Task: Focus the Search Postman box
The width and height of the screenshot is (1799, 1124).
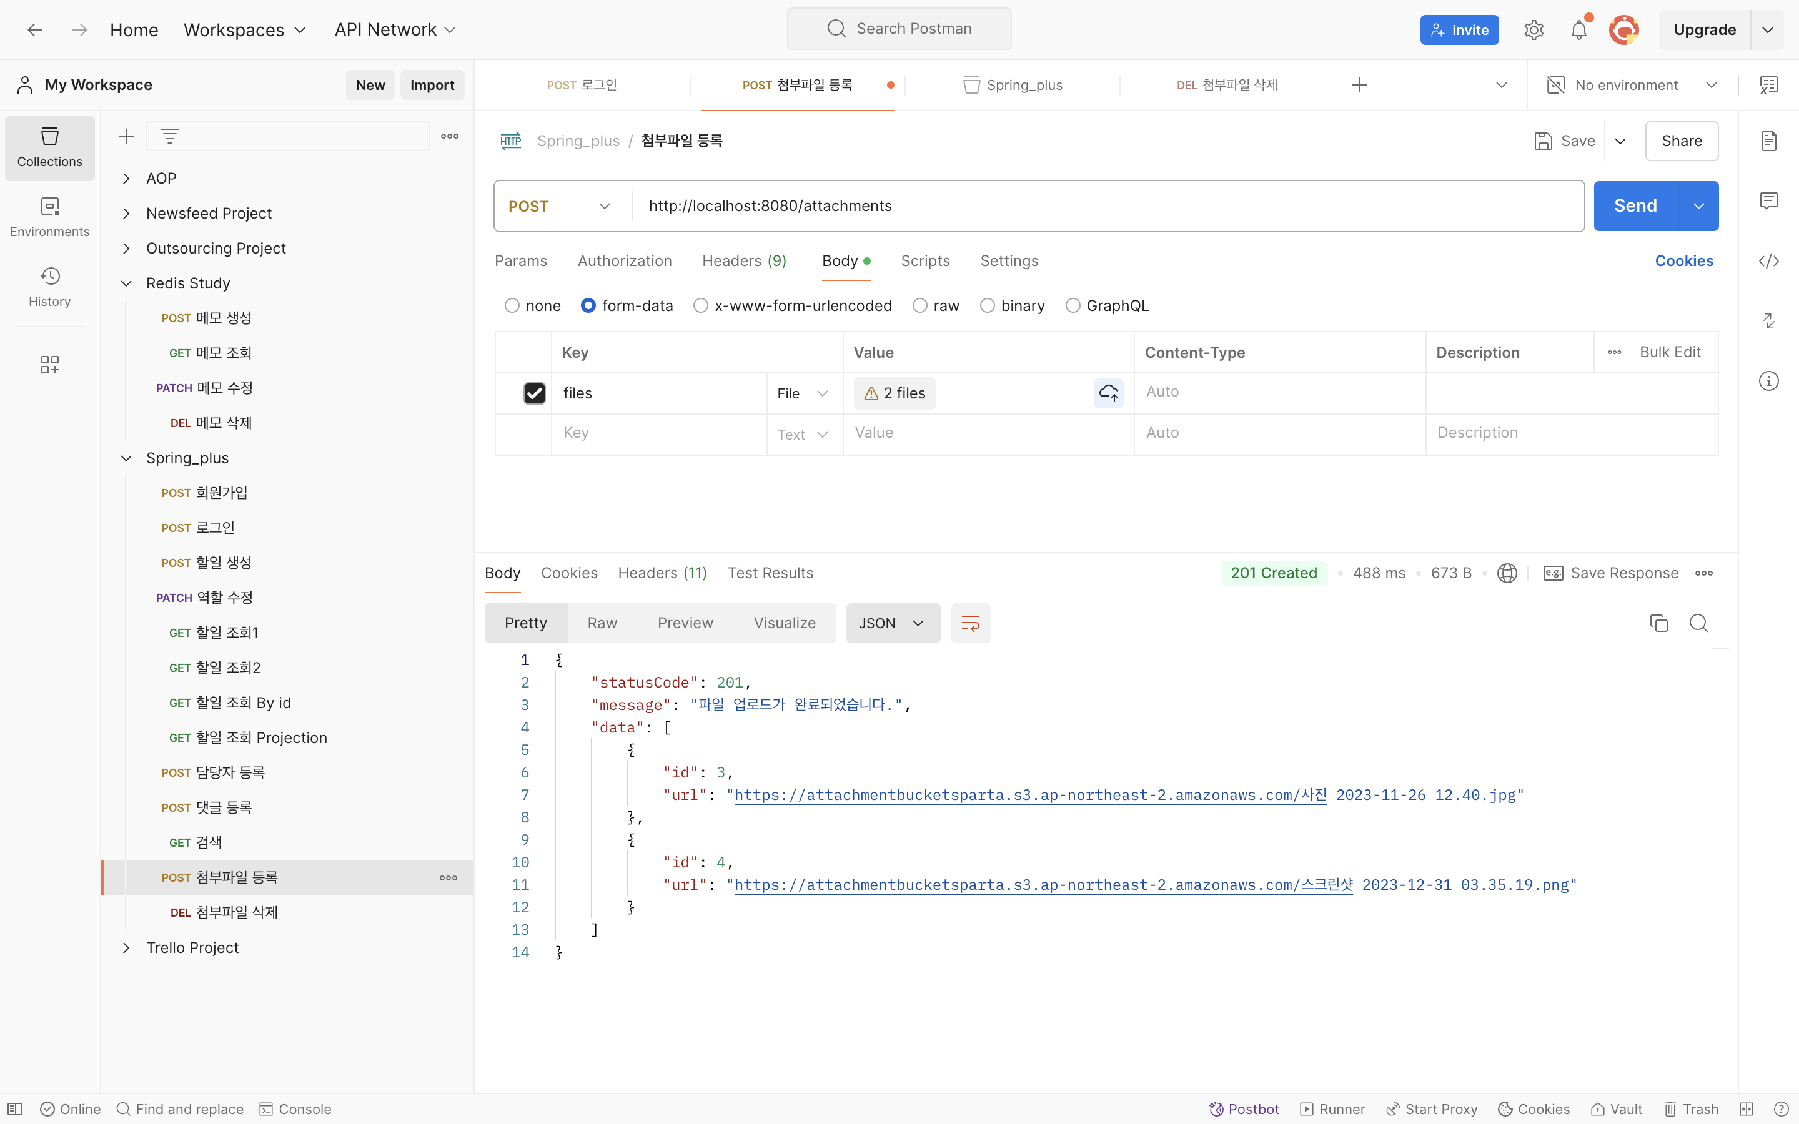Action: pyautogui.click(x=899, y=29)
